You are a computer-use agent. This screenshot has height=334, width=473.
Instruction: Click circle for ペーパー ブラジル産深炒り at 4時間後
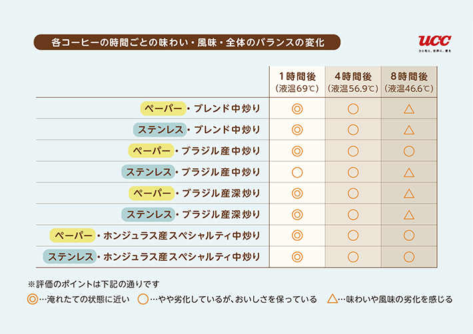click(353, 194)
